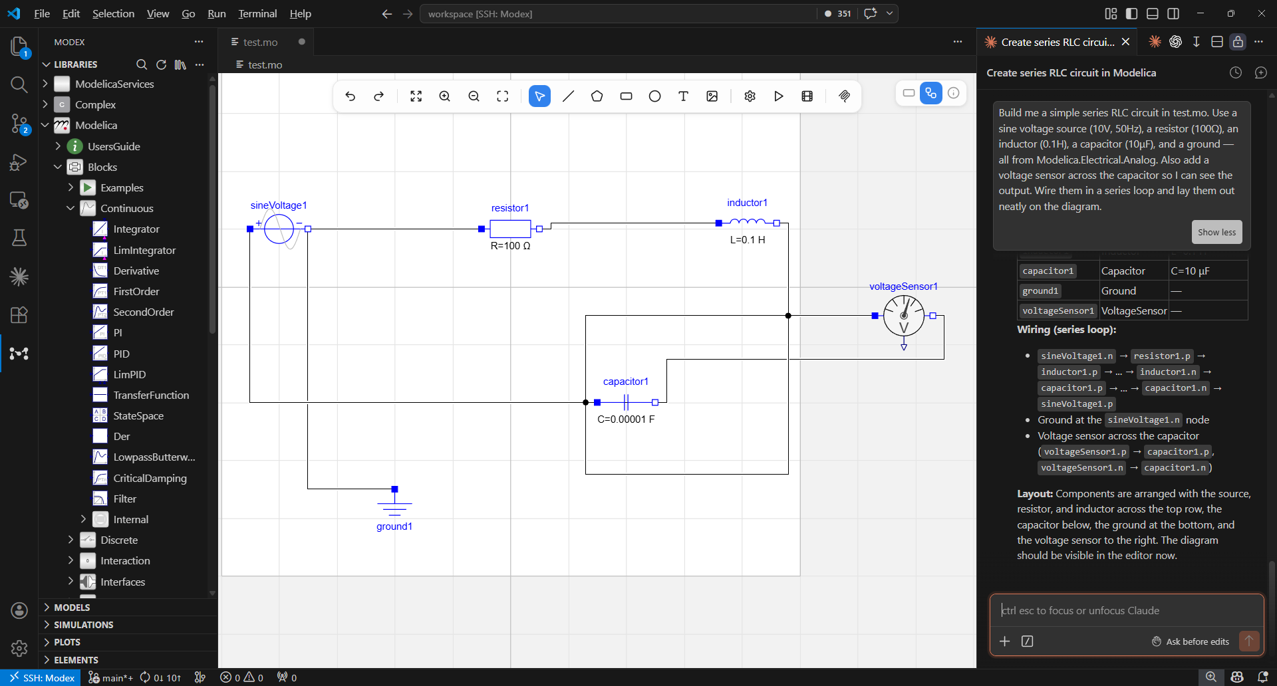Select the Text tool in the diagram toolbar
Screen dimensions: 1277x686
(683, 96)
